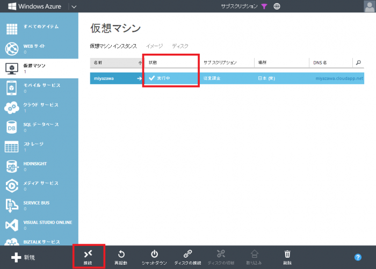The width and height of the screenshot is (376, 269).
Task: Open the user account avatar
Action: (x=370, y=6)
